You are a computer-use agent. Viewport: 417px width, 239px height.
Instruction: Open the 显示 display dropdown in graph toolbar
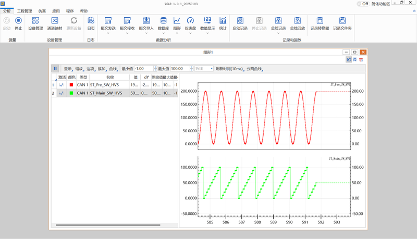68,69
